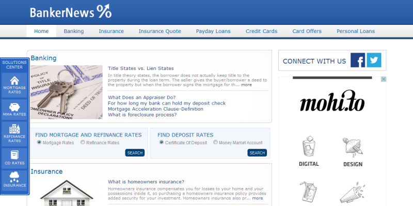Open the CD Rates sidebar icon
The height and width of the screenshot is (206, 413).
(x=14, y=155)
